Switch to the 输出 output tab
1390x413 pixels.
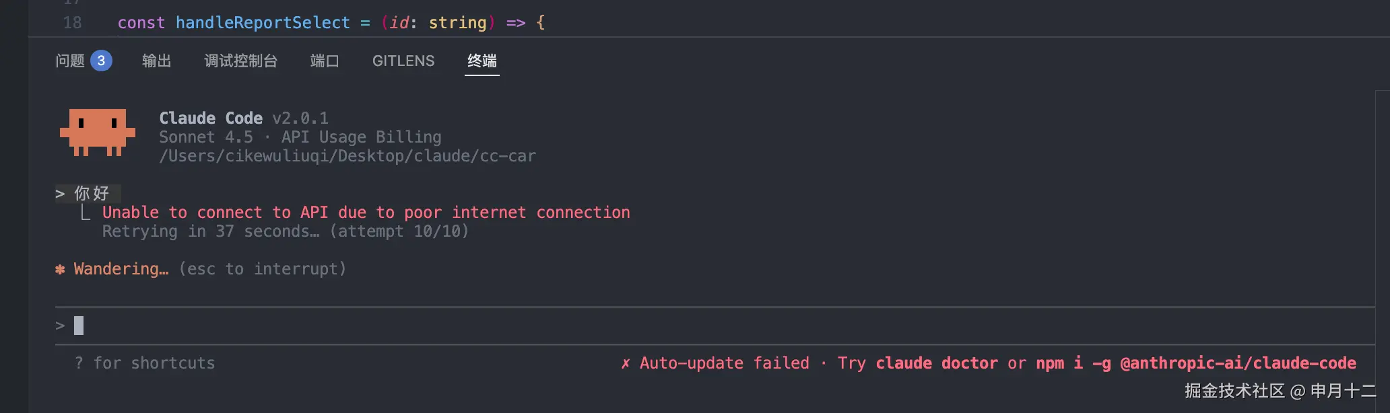[x=156, y=61]
